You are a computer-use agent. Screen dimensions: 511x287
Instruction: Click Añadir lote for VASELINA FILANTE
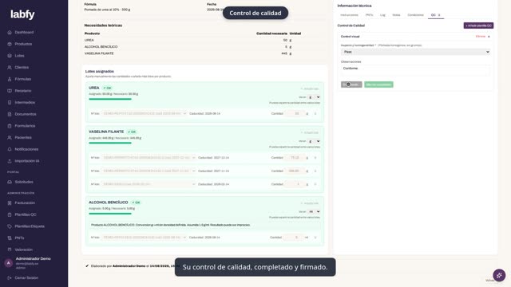coord(310,133)
